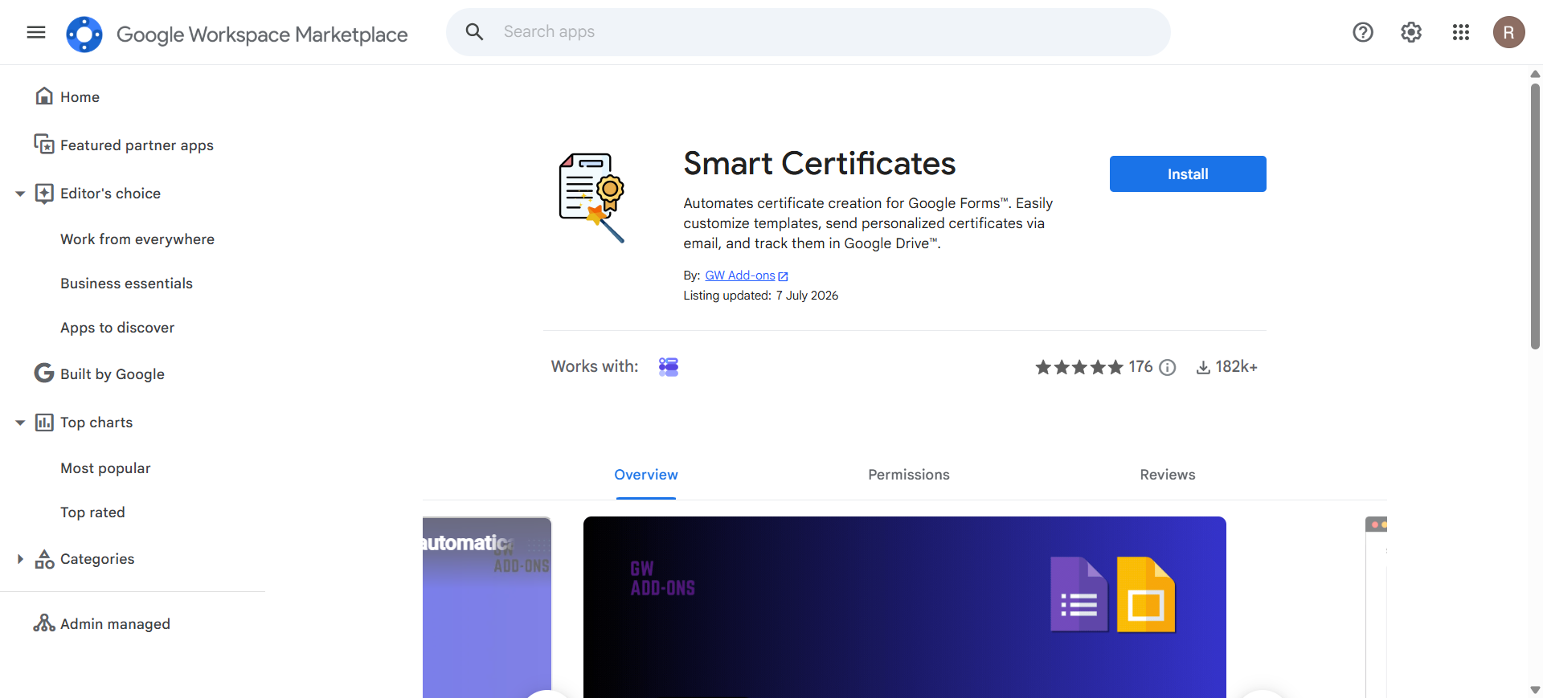Viewport: 1543px width, 698px height.
Task: Open Admin managed
Action: point(115,624)
